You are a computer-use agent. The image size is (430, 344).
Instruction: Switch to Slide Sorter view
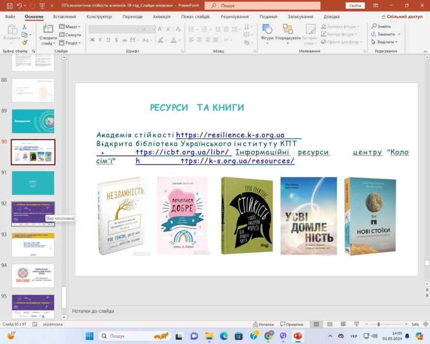click(330, 324)
